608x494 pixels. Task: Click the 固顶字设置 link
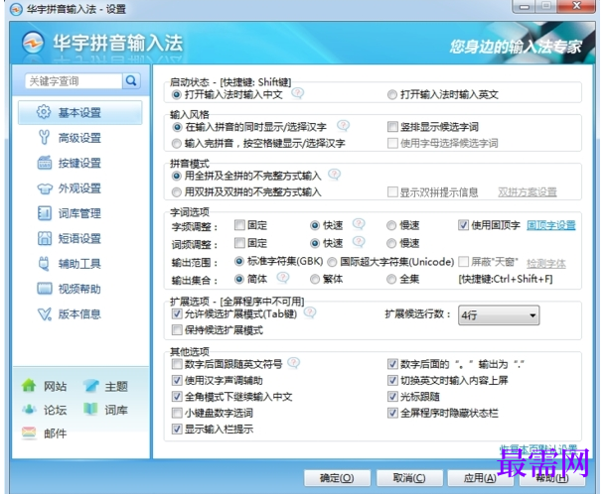(x=551, y=225)
